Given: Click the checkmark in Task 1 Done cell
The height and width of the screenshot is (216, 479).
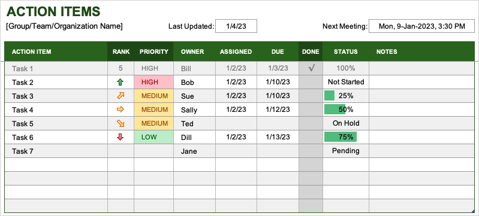Looking at the screenshot, I should 311,68.
